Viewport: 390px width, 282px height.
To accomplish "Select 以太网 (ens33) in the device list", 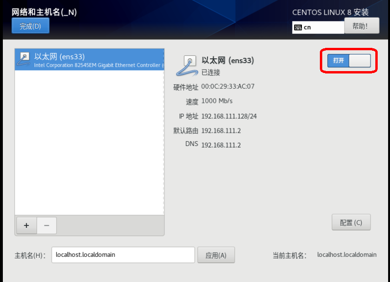I will coord(90,60).
